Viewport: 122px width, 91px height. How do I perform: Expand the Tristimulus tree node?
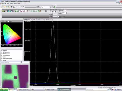[x=2, y=51]
